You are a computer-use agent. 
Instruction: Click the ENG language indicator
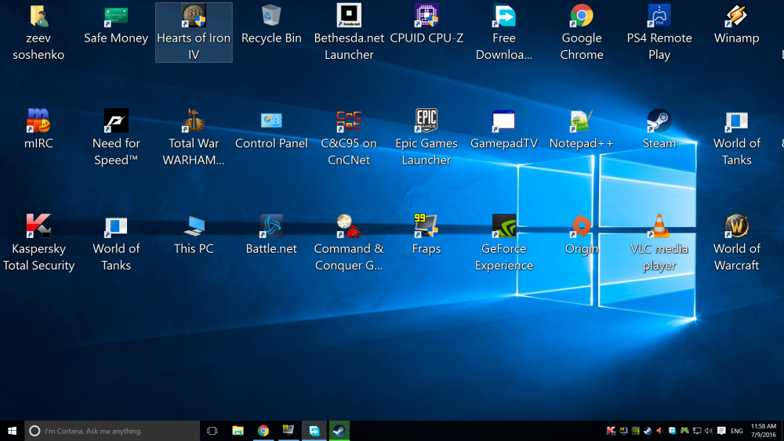736,431
